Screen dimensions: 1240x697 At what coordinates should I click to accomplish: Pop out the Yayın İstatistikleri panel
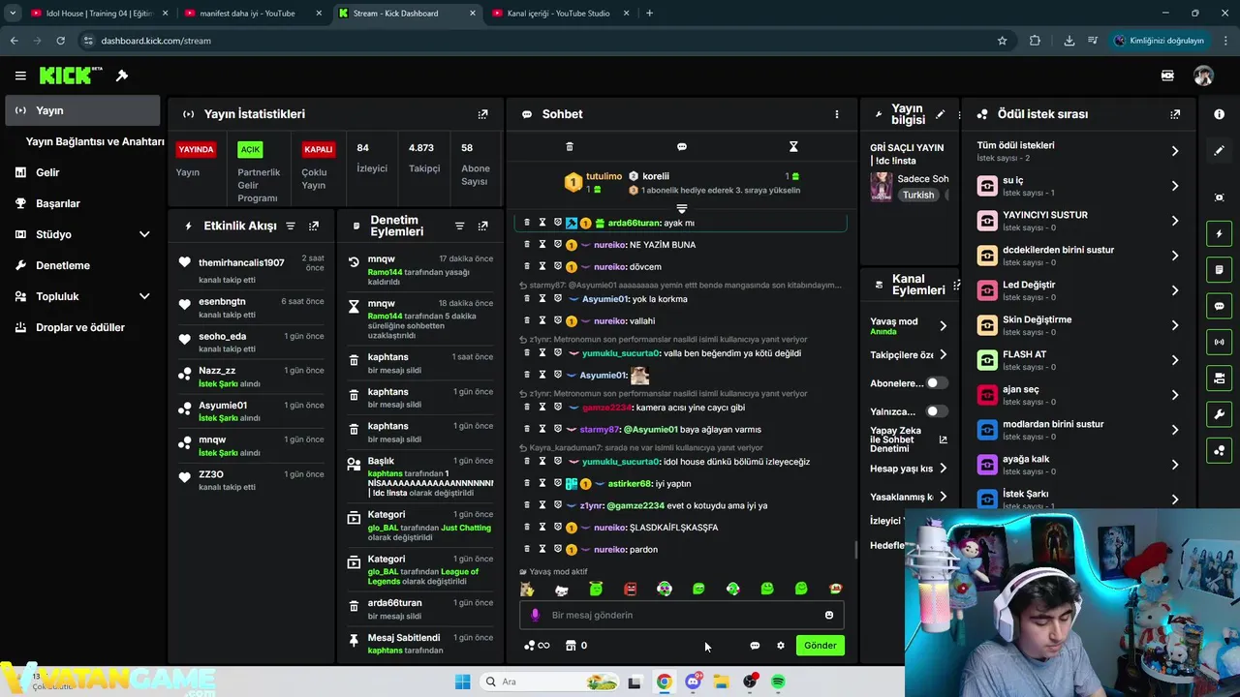coord(482,114)
